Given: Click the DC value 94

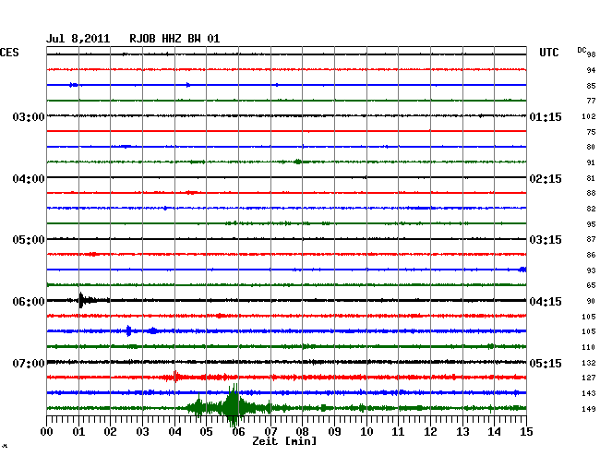Looking at the screenshot, I should 591,70.
